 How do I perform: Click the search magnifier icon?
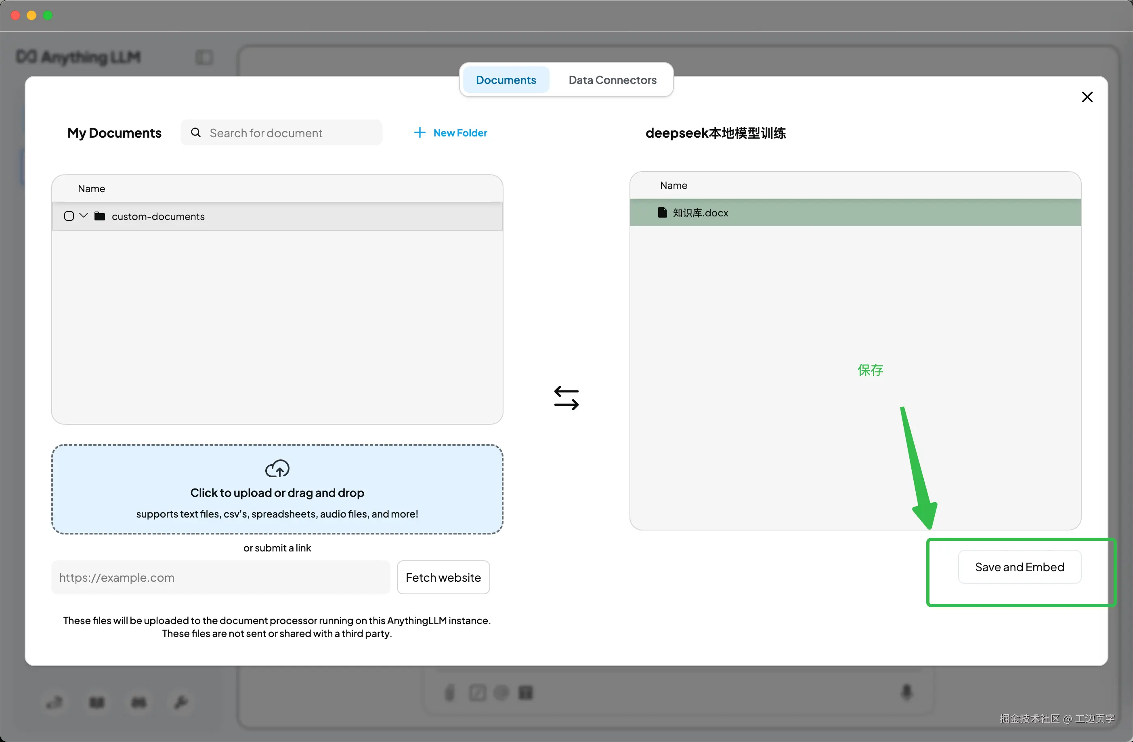(196, 133)
